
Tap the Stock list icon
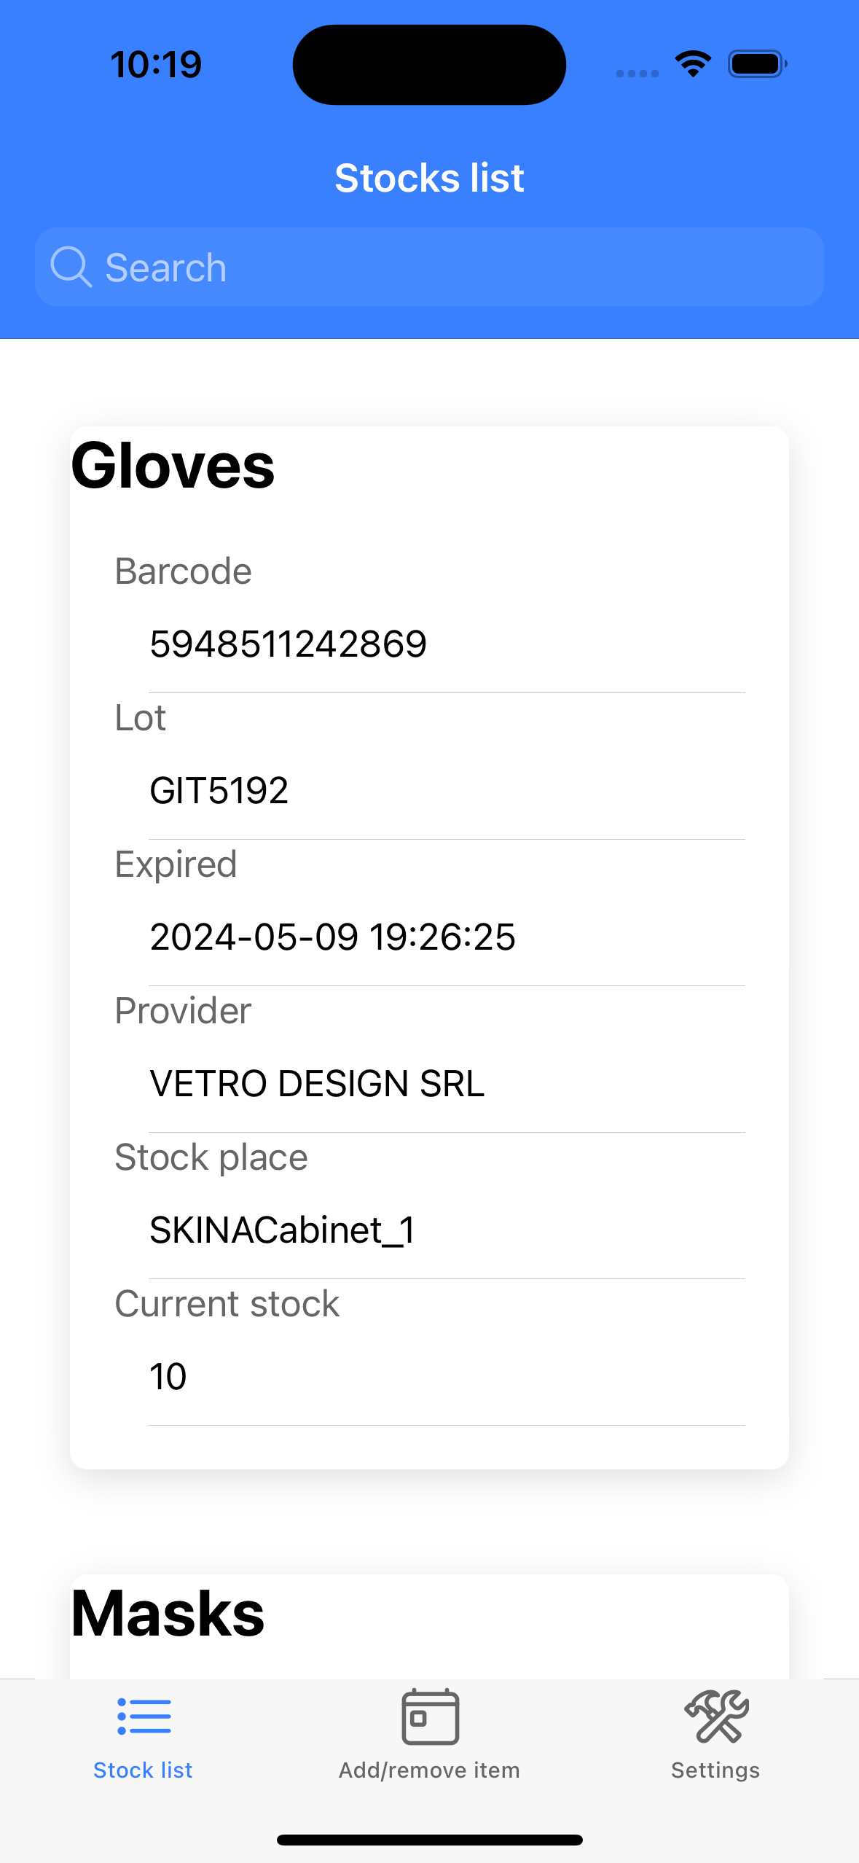point(144,1716)
